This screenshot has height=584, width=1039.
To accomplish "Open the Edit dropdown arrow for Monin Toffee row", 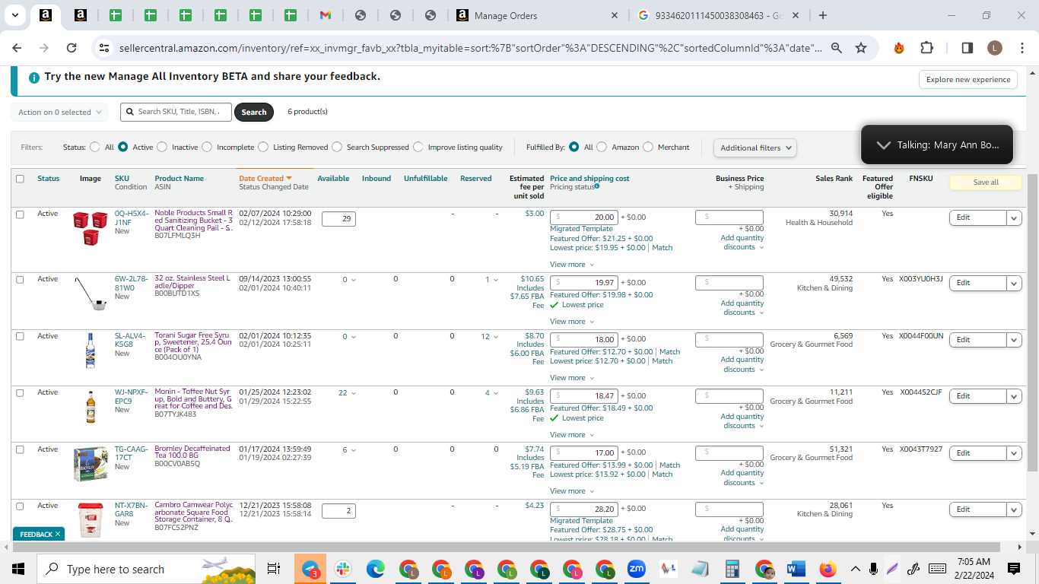I will pos(1014,396).
